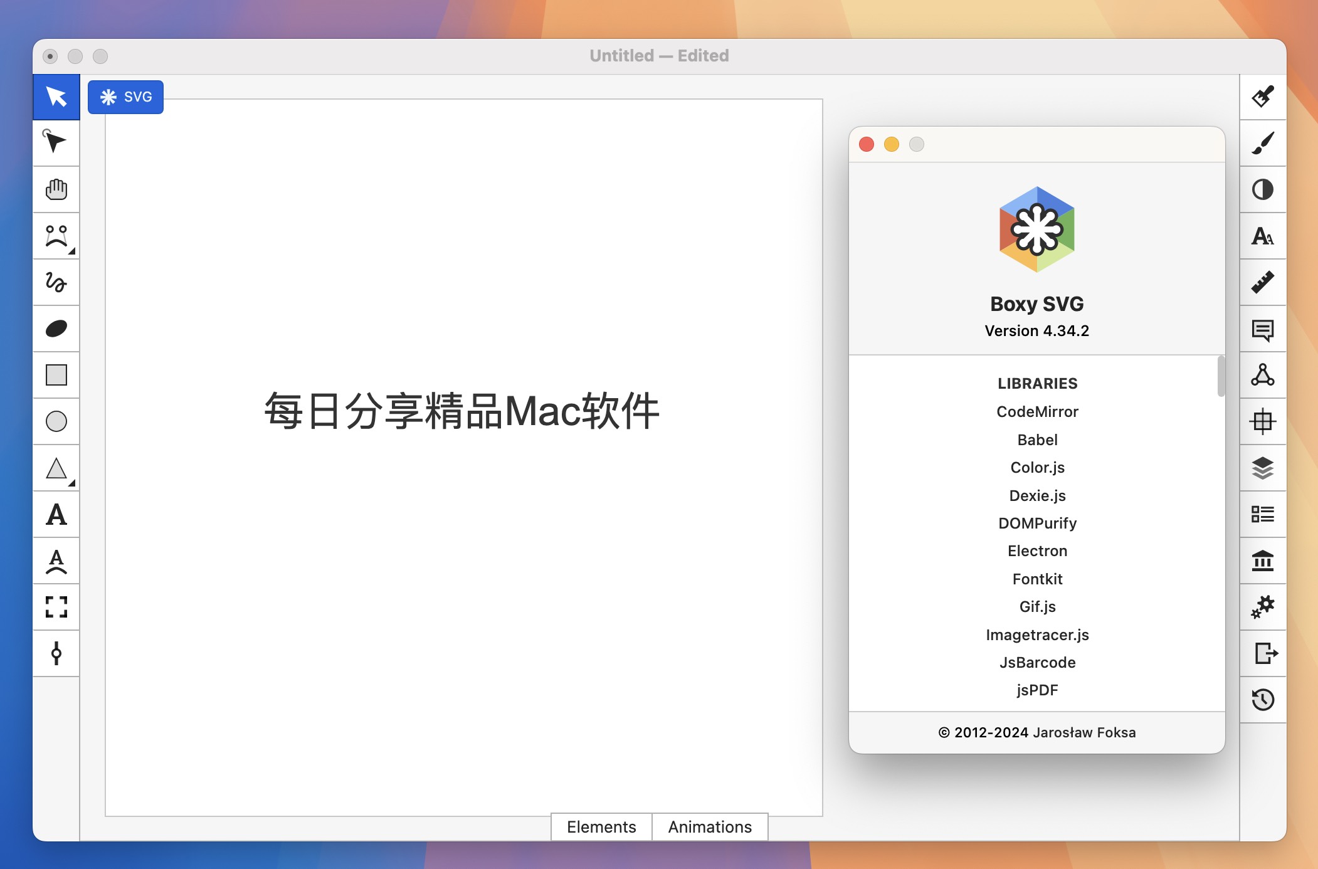Open the Arrangement align panel
Viewport: 1318px width, 869px height.
1263,421
